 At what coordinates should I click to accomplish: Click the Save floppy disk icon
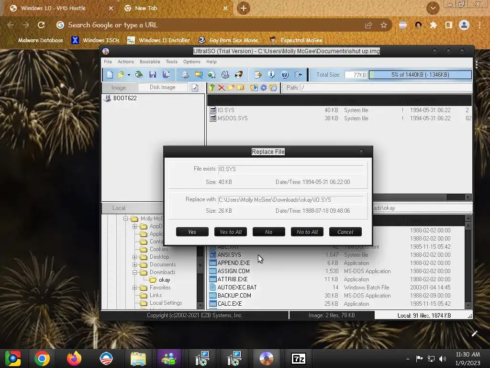(153, 74)
